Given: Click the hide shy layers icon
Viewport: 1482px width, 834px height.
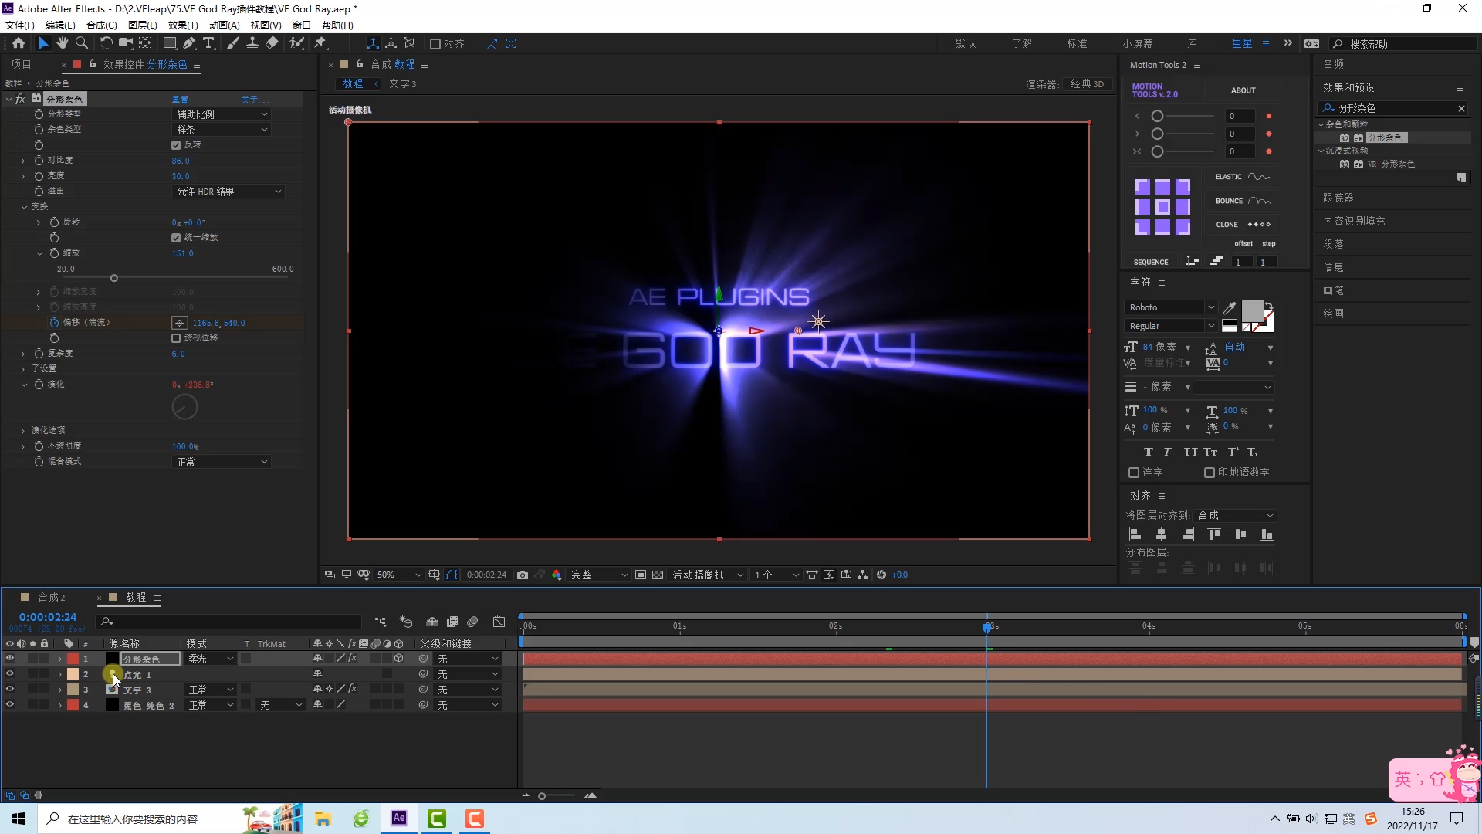Looking at the screenshot, I should (432, 622).
